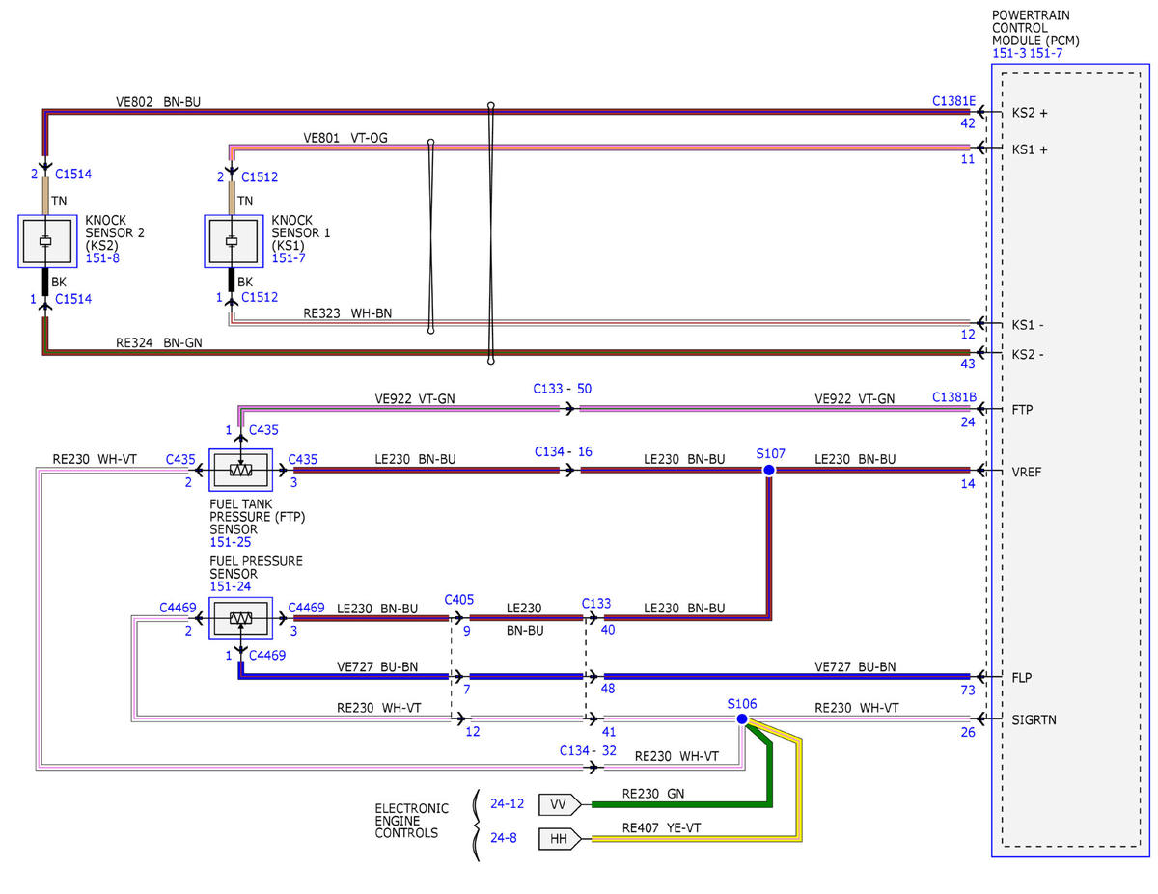
Task: Click pin number 42 at KS2 +
Action: click(968, 123)
